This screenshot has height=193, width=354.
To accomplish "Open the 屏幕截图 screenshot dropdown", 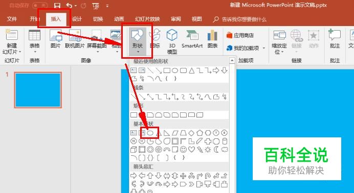I will (x=97, y=41).
